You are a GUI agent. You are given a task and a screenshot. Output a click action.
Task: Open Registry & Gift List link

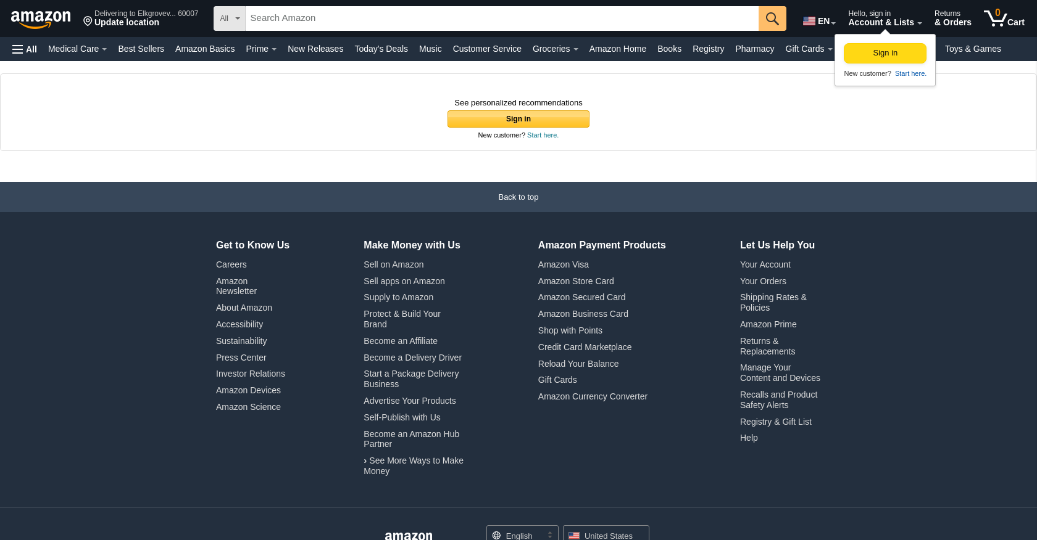(x=776, y=422)
